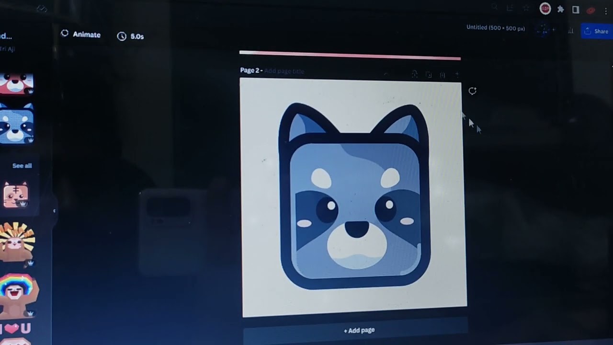Open the analytics bar chart icon
613x345 pixels.
tap(570, 31)
